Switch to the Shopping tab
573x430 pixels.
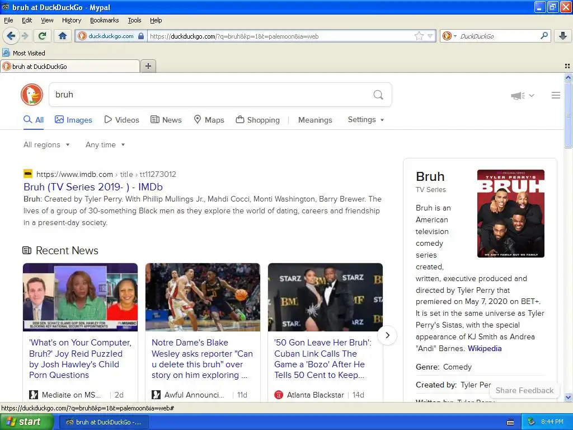(257, 120)
